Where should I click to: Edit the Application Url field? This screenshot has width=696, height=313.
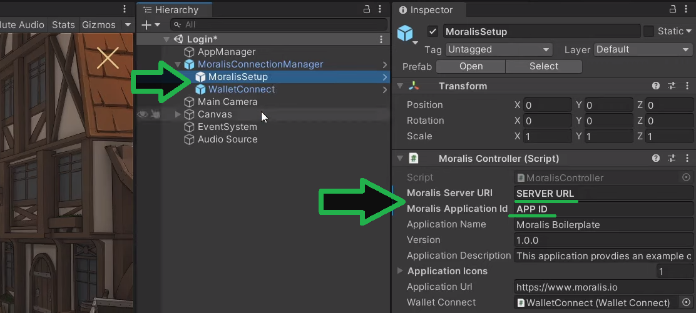pyautogui.click(x=603, y=287)
